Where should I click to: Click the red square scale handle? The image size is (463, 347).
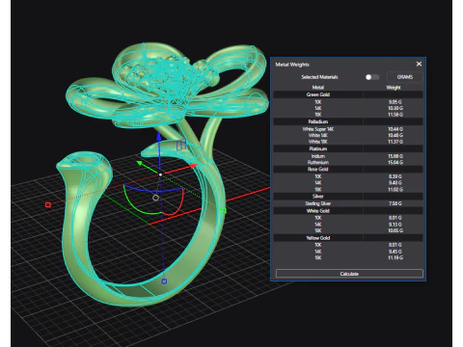point(48,204)
